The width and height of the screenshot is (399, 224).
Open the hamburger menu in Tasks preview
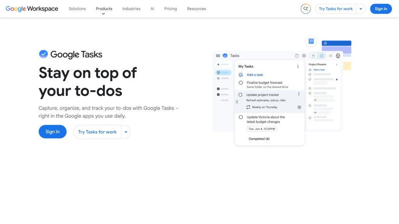point(218,56)
